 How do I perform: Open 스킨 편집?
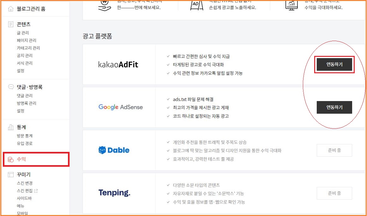click(25, 191)
